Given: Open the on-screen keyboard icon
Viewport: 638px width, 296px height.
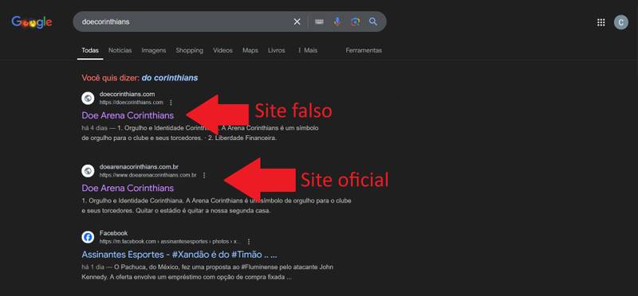Looking at the screenshot, I should [x=320, y=22].
